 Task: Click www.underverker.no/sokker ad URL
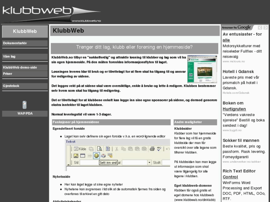tap(241, 162)
